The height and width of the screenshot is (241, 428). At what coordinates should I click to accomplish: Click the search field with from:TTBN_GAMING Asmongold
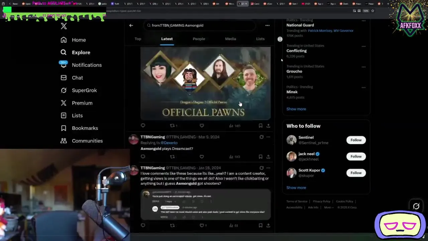click(x=200, y=25)
